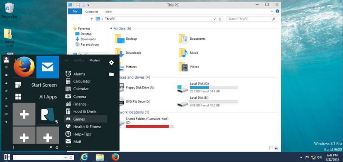This screenshot has width=343, height=162.
Task: Open Quick Access Toolbar customize dropdown
Action: [x=88, y=5]
